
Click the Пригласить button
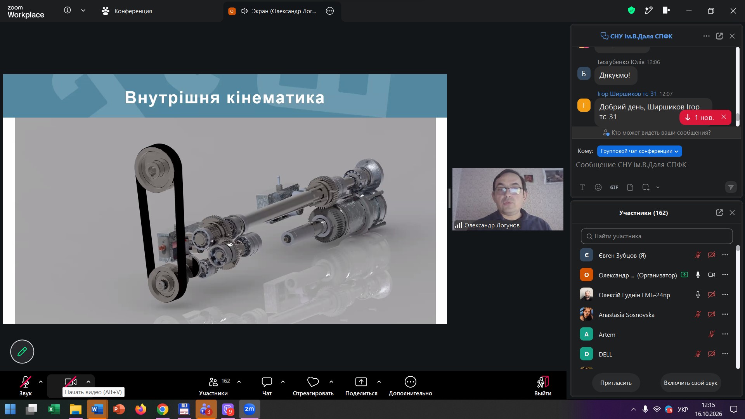pos(616,383)
